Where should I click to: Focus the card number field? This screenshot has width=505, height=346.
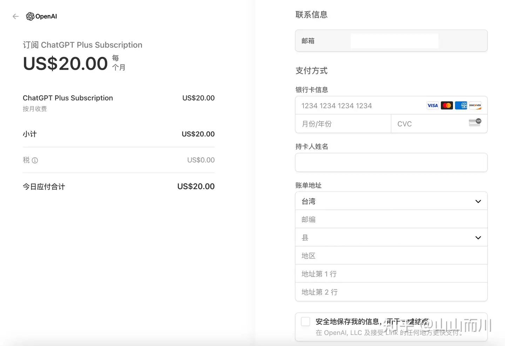click(x=391, y=105)
